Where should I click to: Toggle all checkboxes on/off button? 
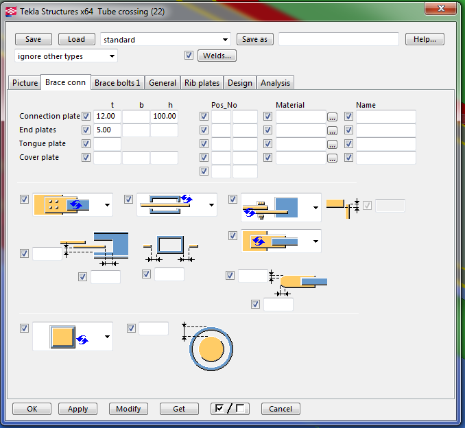pos(230,409)
